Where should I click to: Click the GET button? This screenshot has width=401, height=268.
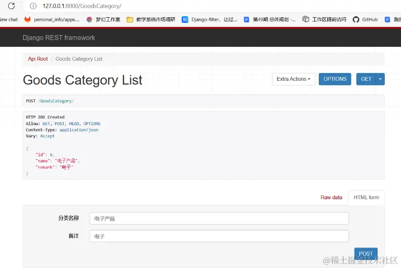(366, 79)
